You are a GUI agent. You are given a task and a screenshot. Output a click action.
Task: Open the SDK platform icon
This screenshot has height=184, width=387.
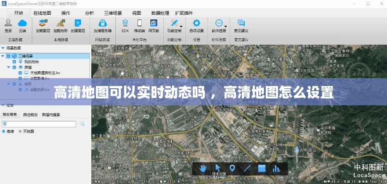point(125,23)
